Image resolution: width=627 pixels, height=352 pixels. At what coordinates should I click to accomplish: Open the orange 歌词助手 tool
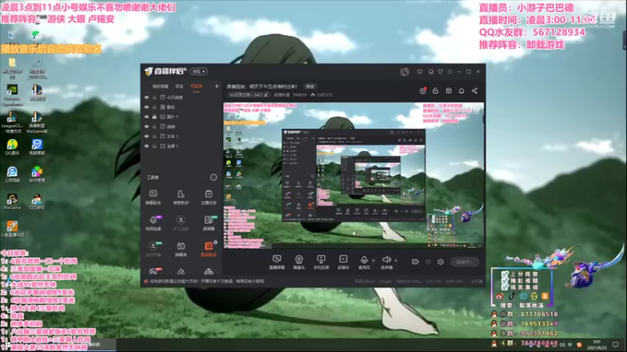(208, 249)
